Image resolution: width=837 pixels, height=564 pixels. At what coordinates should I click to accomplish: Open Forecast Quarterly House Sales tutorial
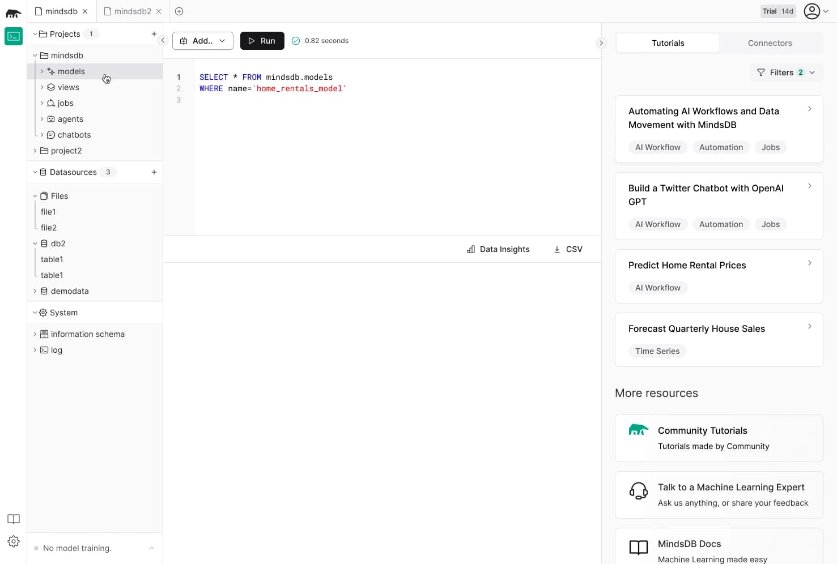pyautogui.click(x=719, y=340)
